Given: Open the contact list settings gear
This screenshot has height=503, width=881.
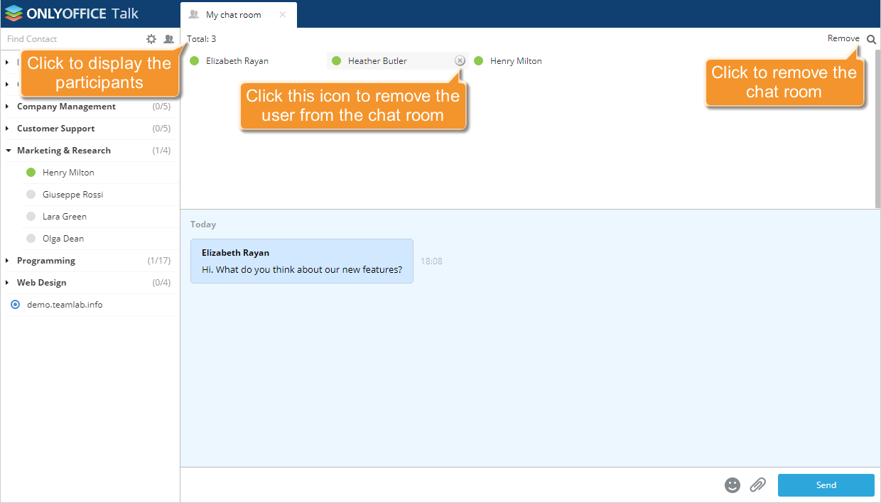Looking at the screenshot, I should (x=151, y=39).
